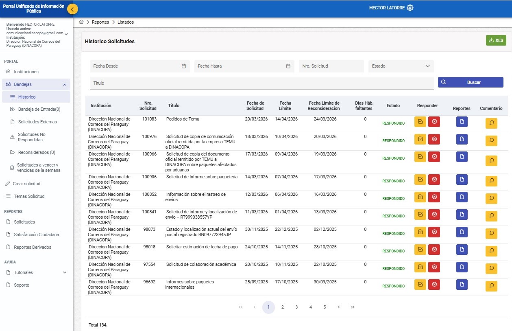Collapse the sidebar with the yellow arrow button
The height and width of the screenshot is (331, 512).
coord(72,9)
